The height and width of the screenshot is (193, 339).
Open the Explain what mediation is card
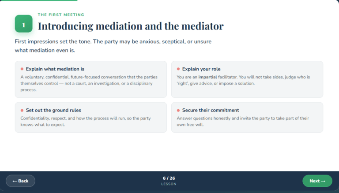[91, 79]
